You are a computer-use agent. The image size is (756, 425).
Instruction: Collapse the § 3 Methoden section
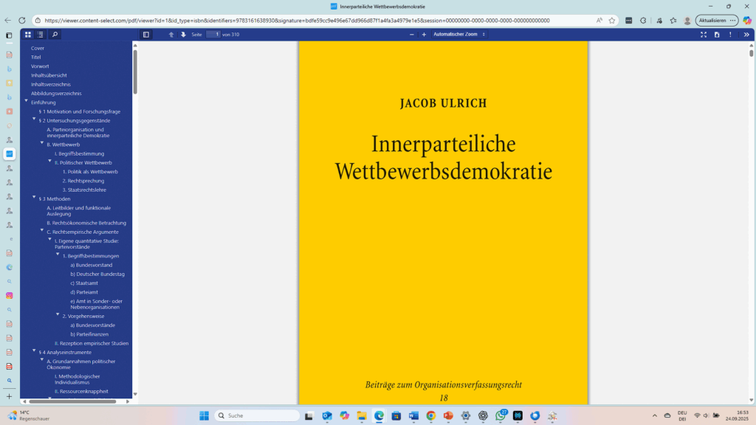click(x=34, y=198)
